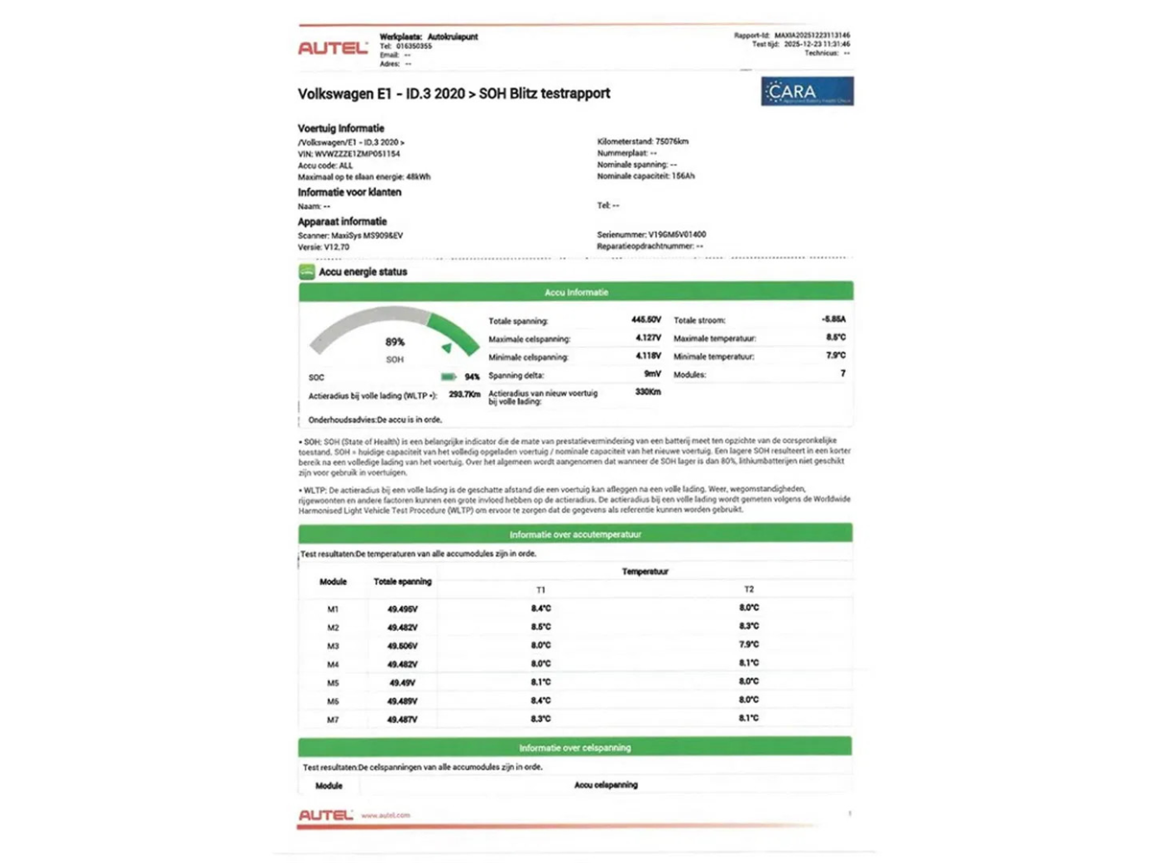
Task: Click the CARA battery check logo
Action: 807,92
